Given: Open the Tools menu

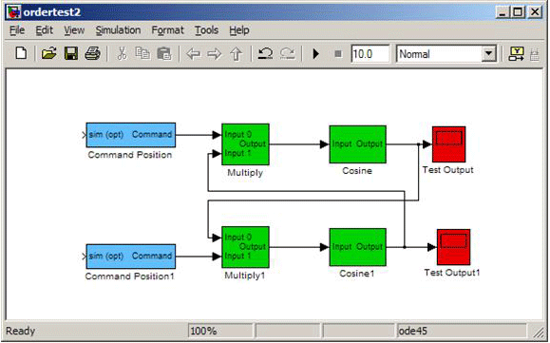Looking at the screenshot, I should tap(206, 30).
